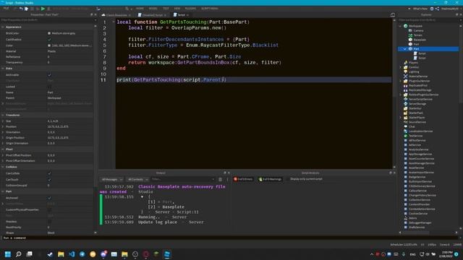Click the warnings count button in Script Analysis
The width and height of the screenshot is (463, 260).
tap(270, 179)
